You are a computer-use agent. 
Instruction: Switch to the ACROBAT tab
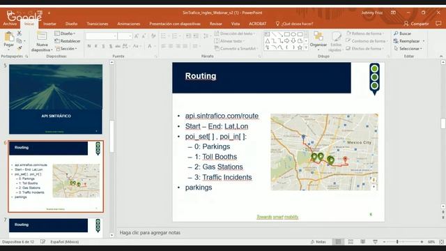pos(257,24)
